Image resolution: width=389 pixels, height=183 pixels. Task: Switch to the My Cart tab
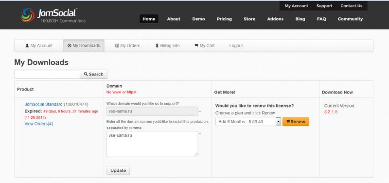[205, 46]
